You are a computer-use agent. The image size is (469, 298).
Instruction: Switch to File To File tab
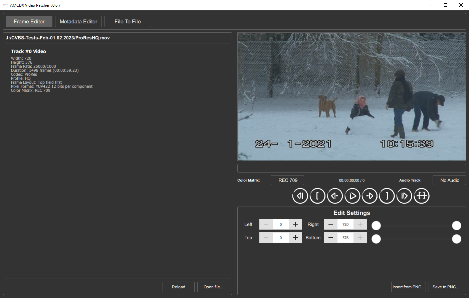(128, 21)
